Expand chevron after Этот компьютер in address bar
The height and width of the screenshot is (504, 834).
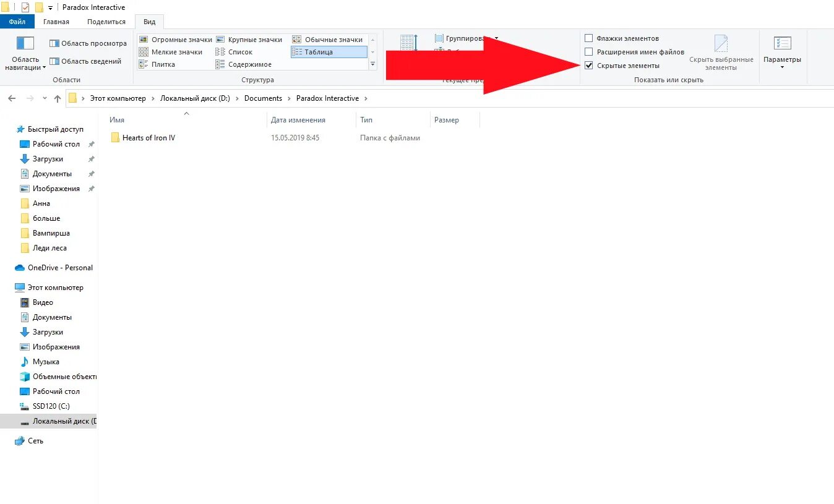(x=153, y=98)
